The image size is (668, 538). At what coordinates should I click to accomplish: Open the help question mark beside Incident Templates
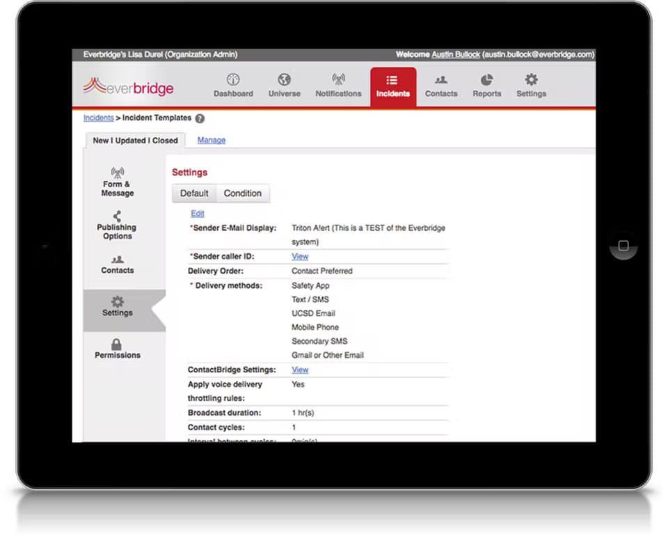click(200, 118)
